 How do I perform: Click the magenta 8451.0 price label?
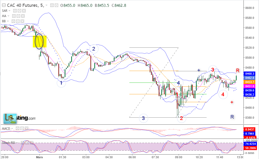pyautogui.click(x=250, y=86)
